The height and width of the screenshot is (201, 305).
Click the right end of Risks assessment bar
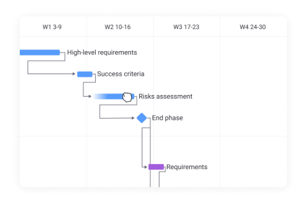[133, 97]
